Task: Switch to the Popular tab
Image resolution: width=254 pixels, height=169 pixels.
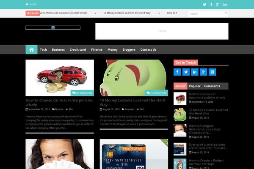Action: 195,86
